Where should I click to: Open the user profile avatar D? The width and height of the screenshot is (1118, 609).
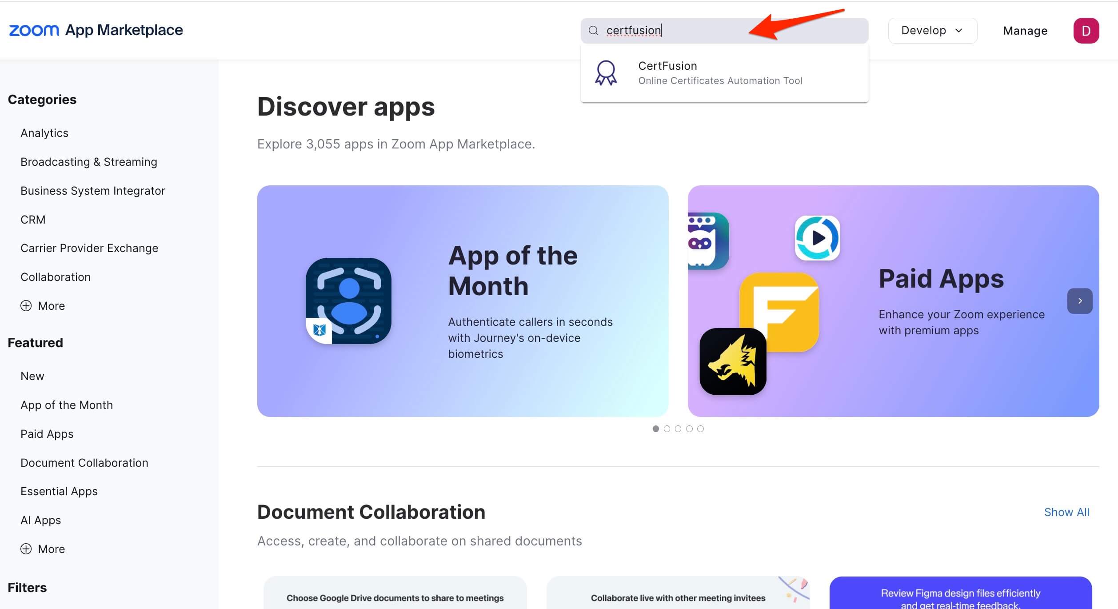tap(1086, 31)
